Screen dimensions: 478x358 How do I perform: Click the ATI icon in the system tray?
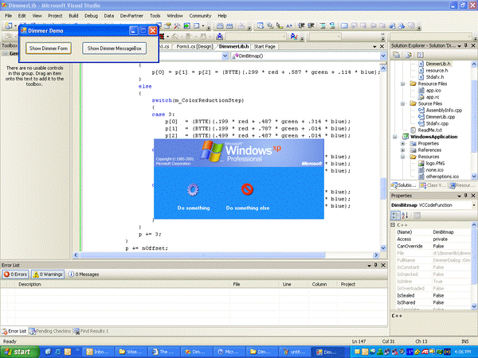[425, 352]
